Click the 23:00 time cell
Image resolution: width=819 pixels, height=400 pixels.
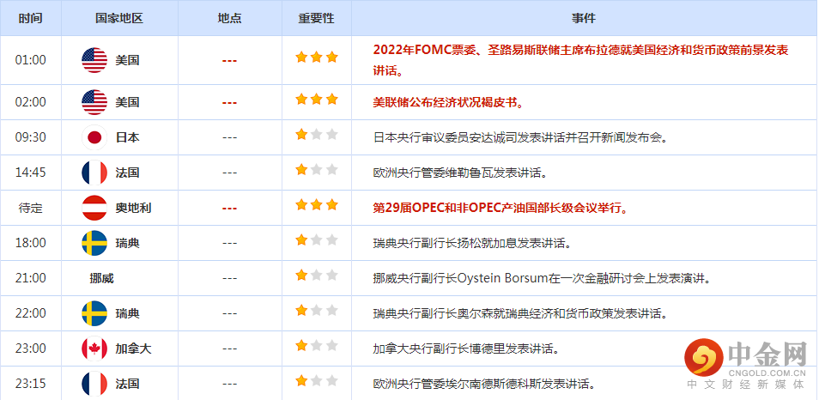point(31,348)
